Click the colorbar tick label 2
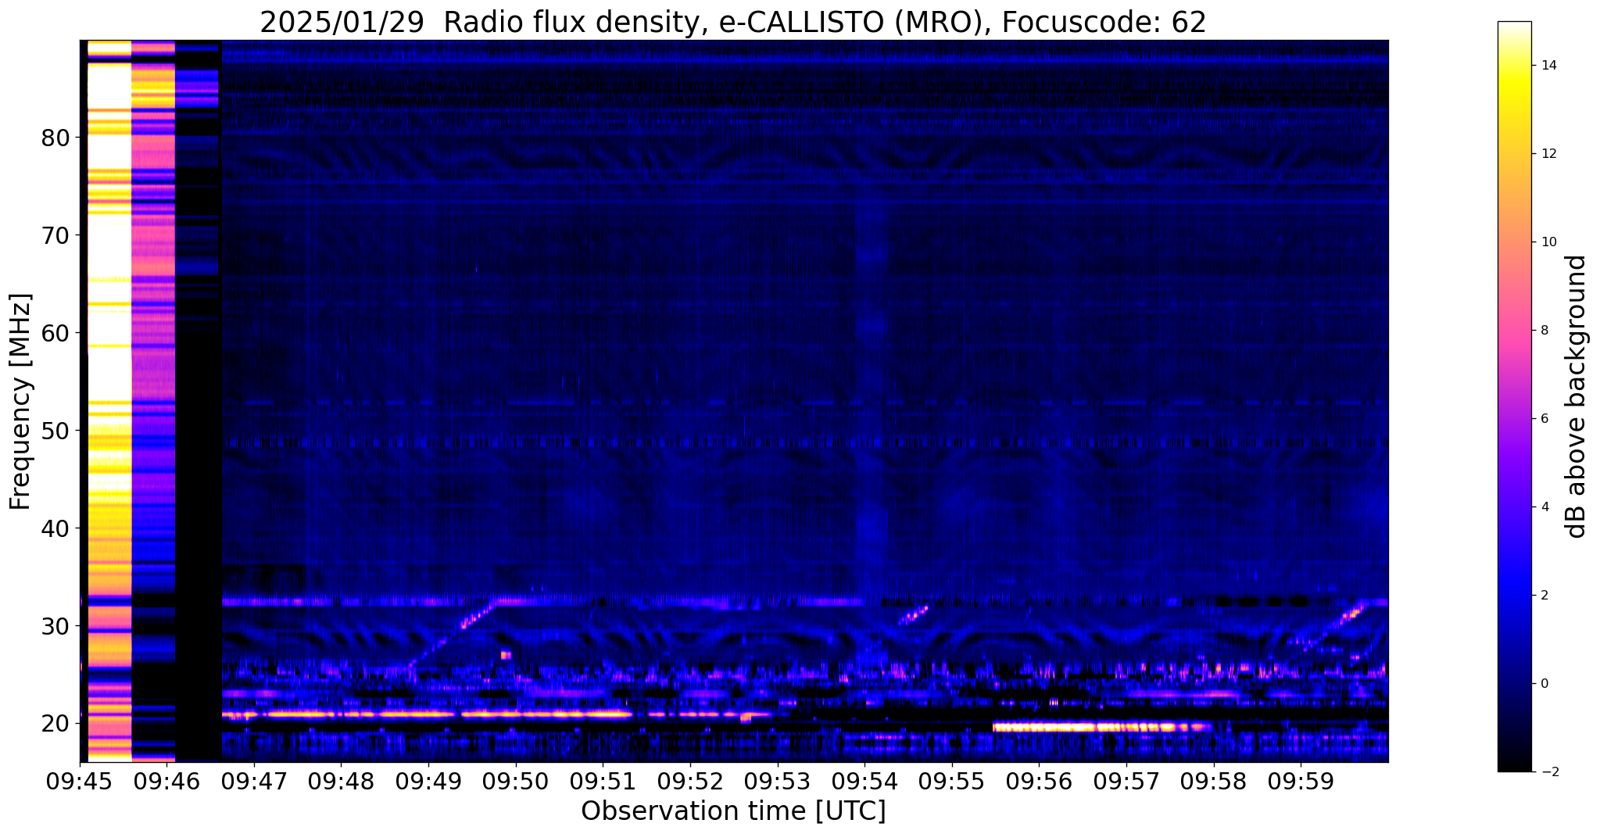Image resolution: width=1600 pixels, height=834 pixels. [x=1544, y=596]
